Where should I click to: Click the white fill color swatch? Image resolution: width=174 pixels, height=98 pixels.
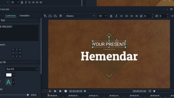pyautogui.click(x=9, y=75)
